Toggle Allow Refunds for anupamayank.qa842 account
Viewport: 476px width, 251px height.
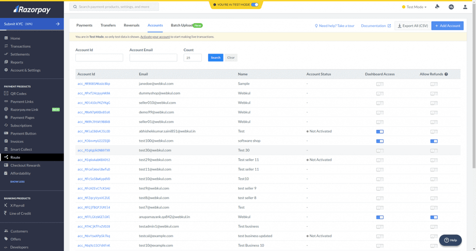pos(434,217)
